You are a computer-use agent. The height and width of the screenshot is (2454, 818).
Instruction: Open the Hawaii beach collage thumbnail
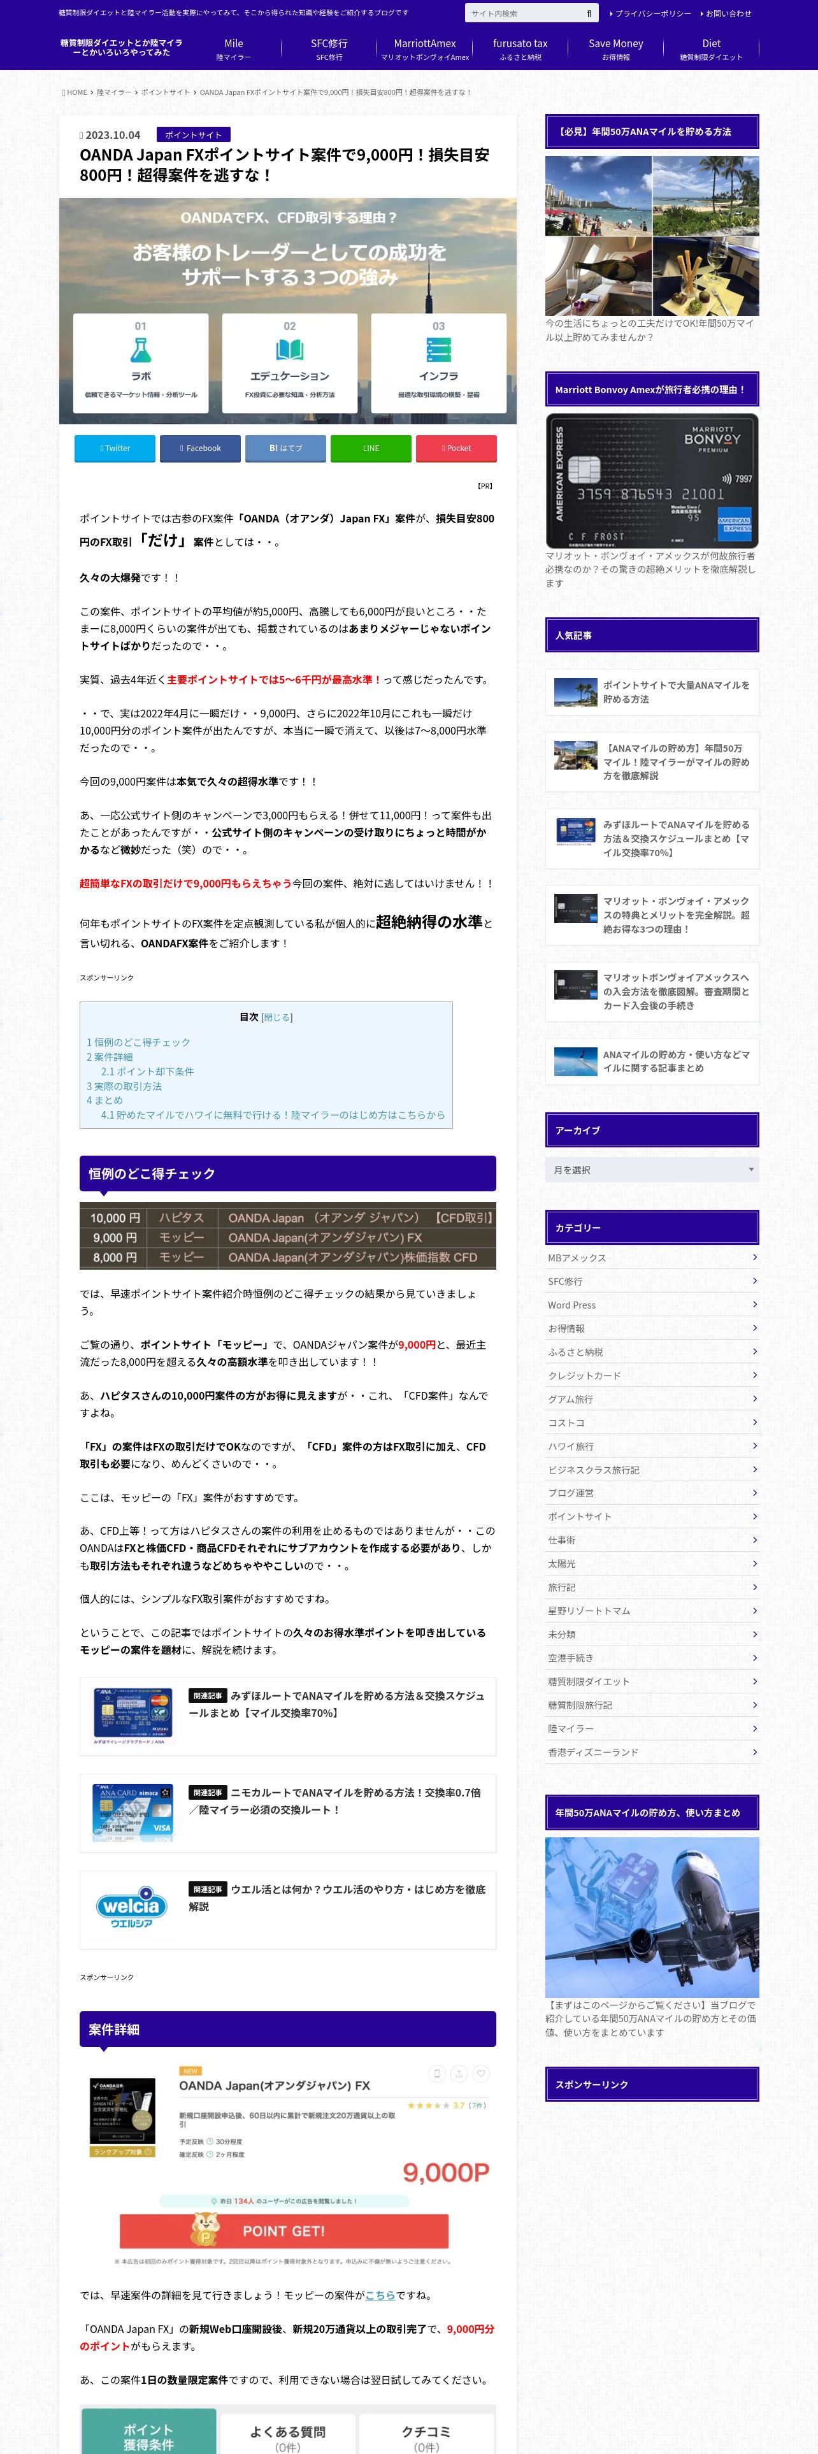[x=651, y=236]
